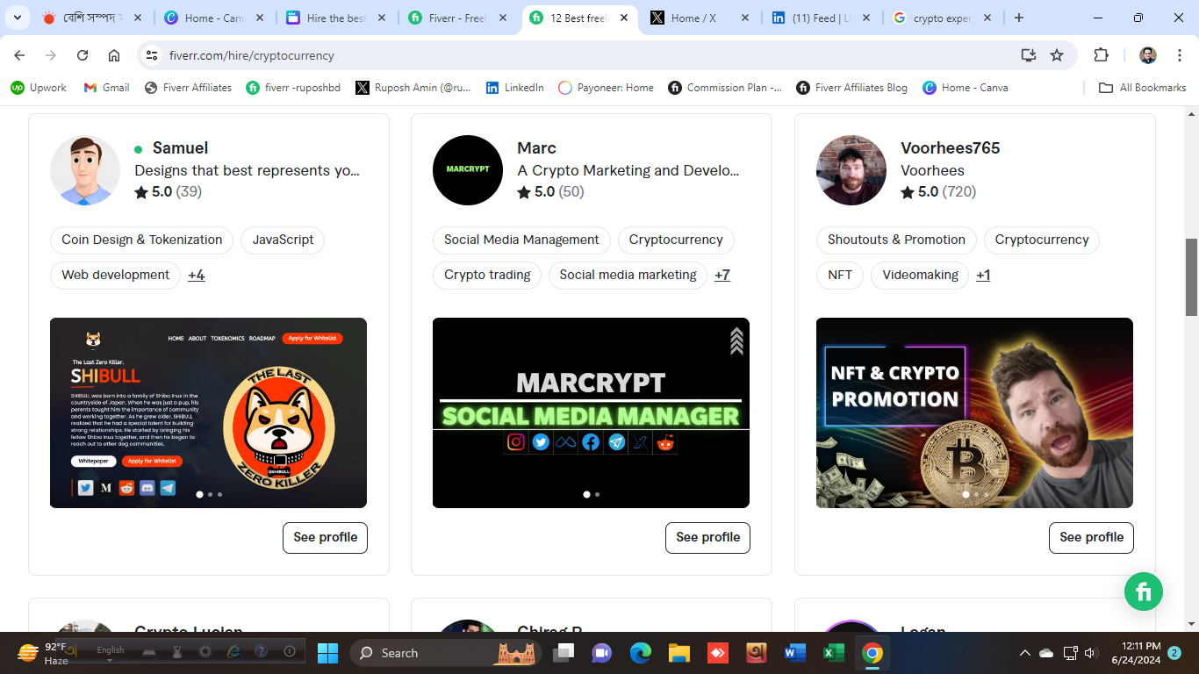Image resolution: width=1199 pixels, height=674 pixels.
Task: Switch to the Home - Canva tab
Action: [x=216, y=18]
